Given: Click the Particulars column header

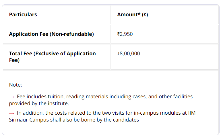Looking at the screenshot, I should point(23,15).
